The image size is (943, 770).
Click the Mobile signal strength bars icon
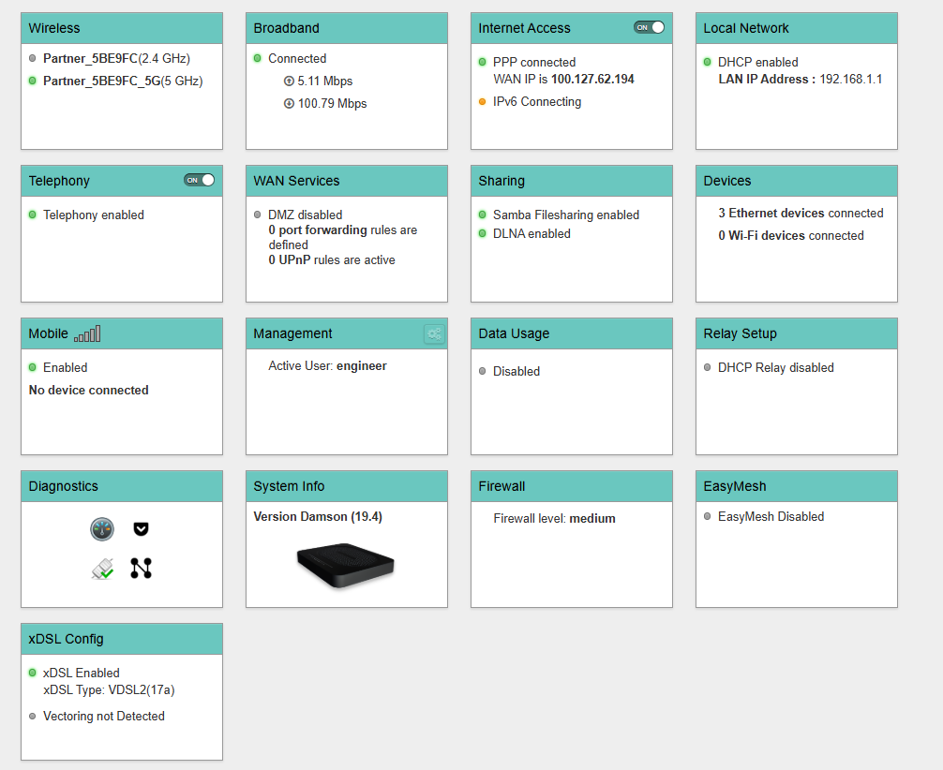87,333
